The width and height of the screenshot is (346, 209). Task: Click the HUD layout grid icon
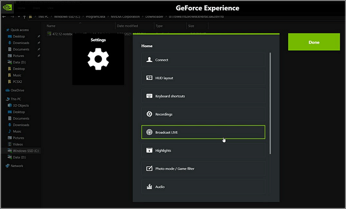(149, 78)
